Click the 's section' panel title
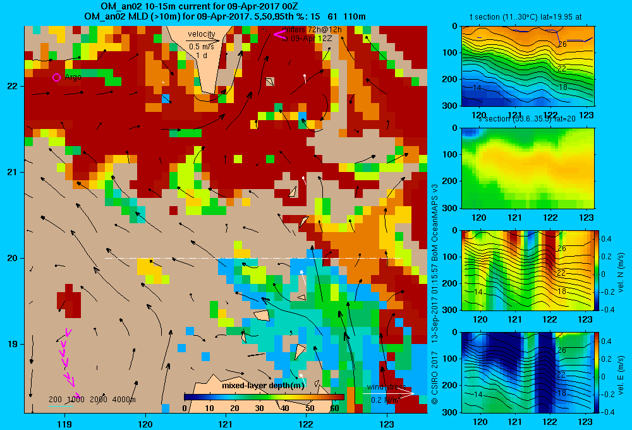The width and height of the screenshot is (632, 430). click(528, 119)
